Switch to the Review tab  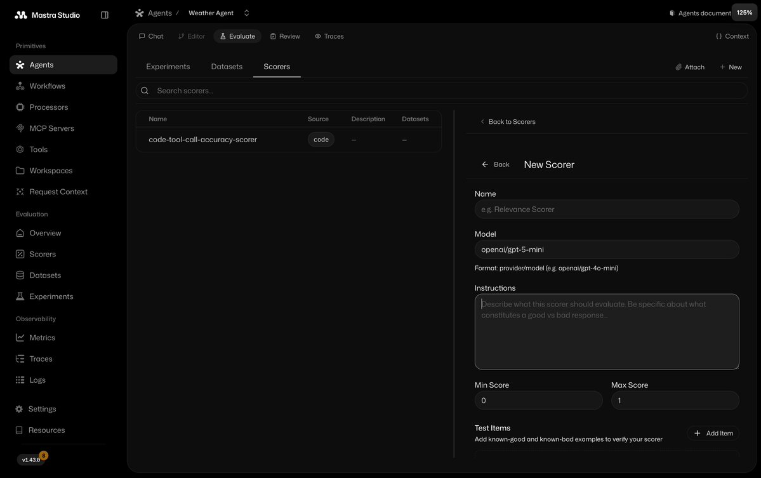(x=285, y=36)
